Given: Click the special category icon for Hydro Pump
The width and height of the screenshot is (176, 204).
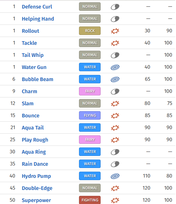Looking at the screenshot, I should tap(115, 176).
